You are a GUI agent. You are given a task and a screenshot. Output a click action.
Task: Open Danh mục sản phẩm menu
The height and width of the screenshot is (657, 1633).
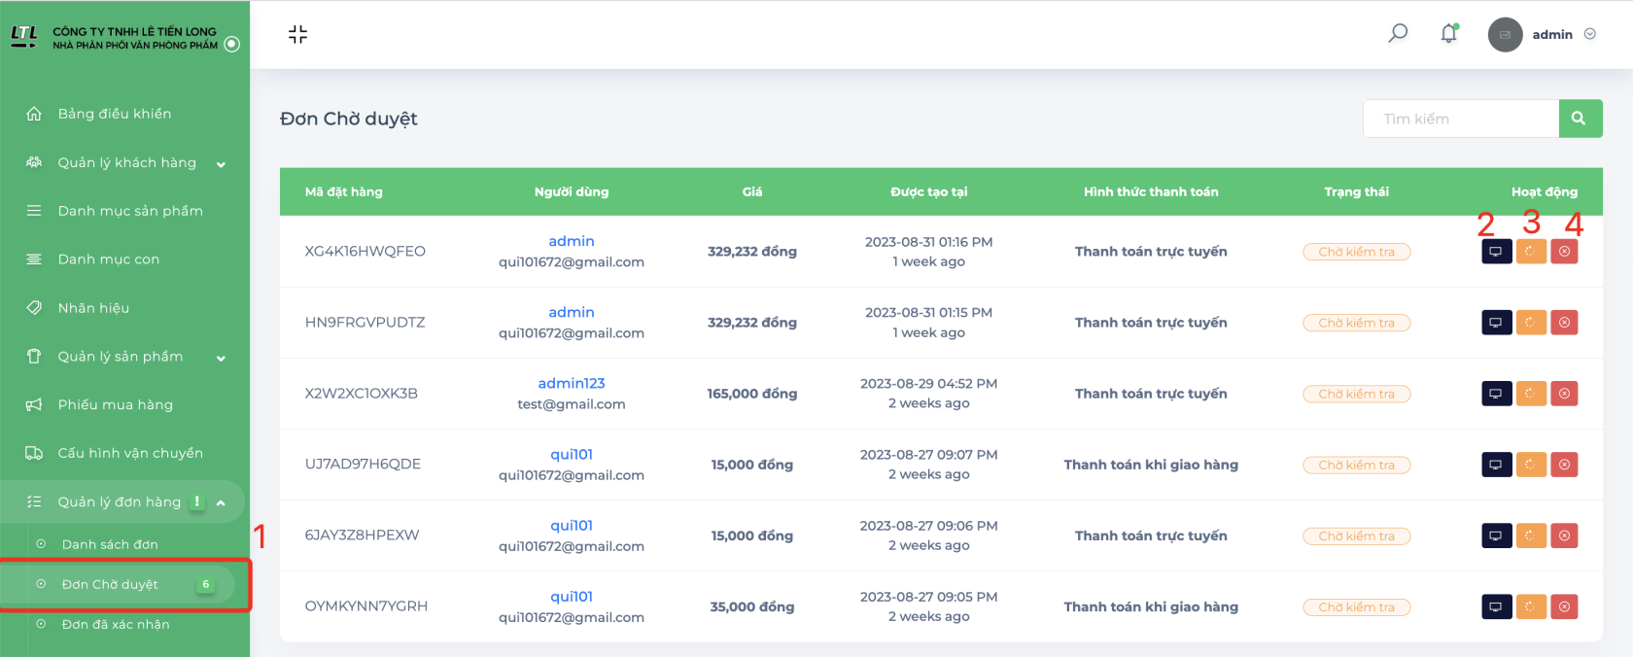pyautogui.click(x=130, y=211)
